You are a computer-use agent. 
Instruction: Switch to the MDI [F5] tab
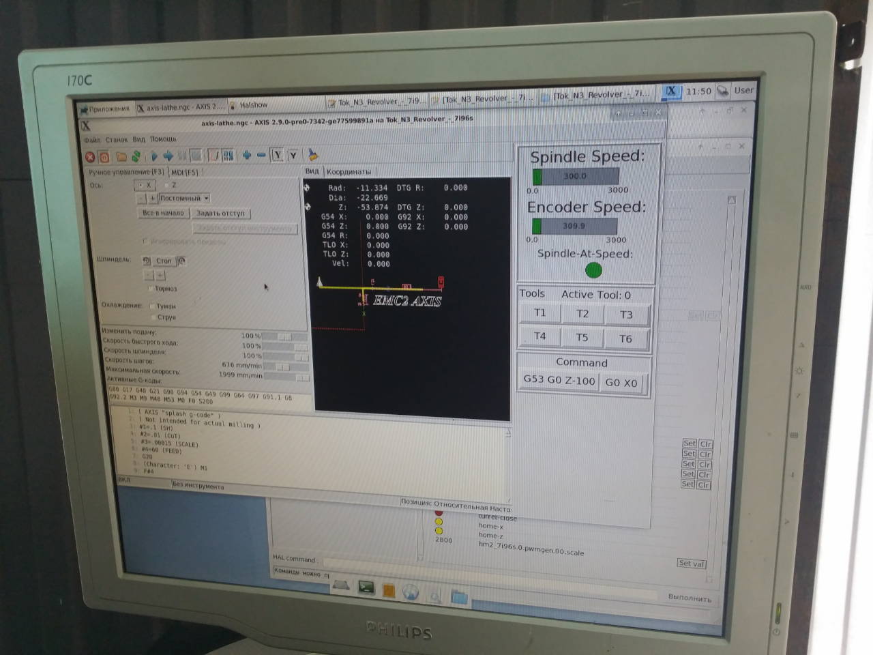pos(186,173)
